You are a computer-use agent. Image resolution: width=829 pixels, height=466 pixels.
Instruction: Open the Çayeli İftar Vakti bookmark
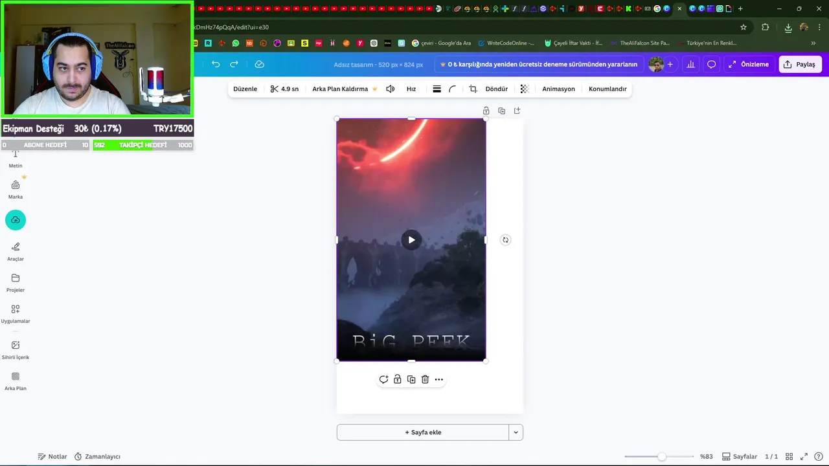pyautogui.click(x=574, y=43)
